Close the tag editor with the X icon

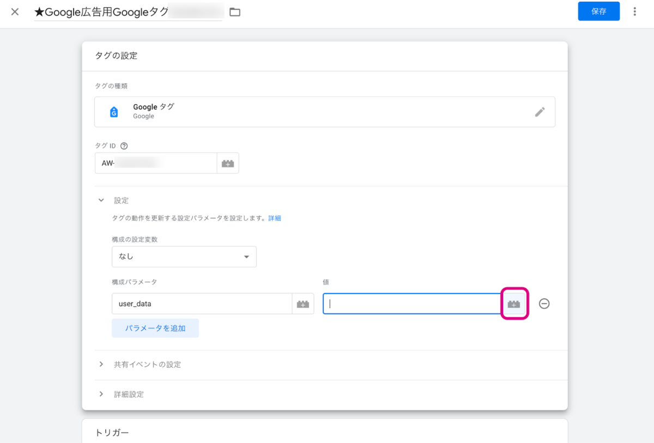(15, 12)
